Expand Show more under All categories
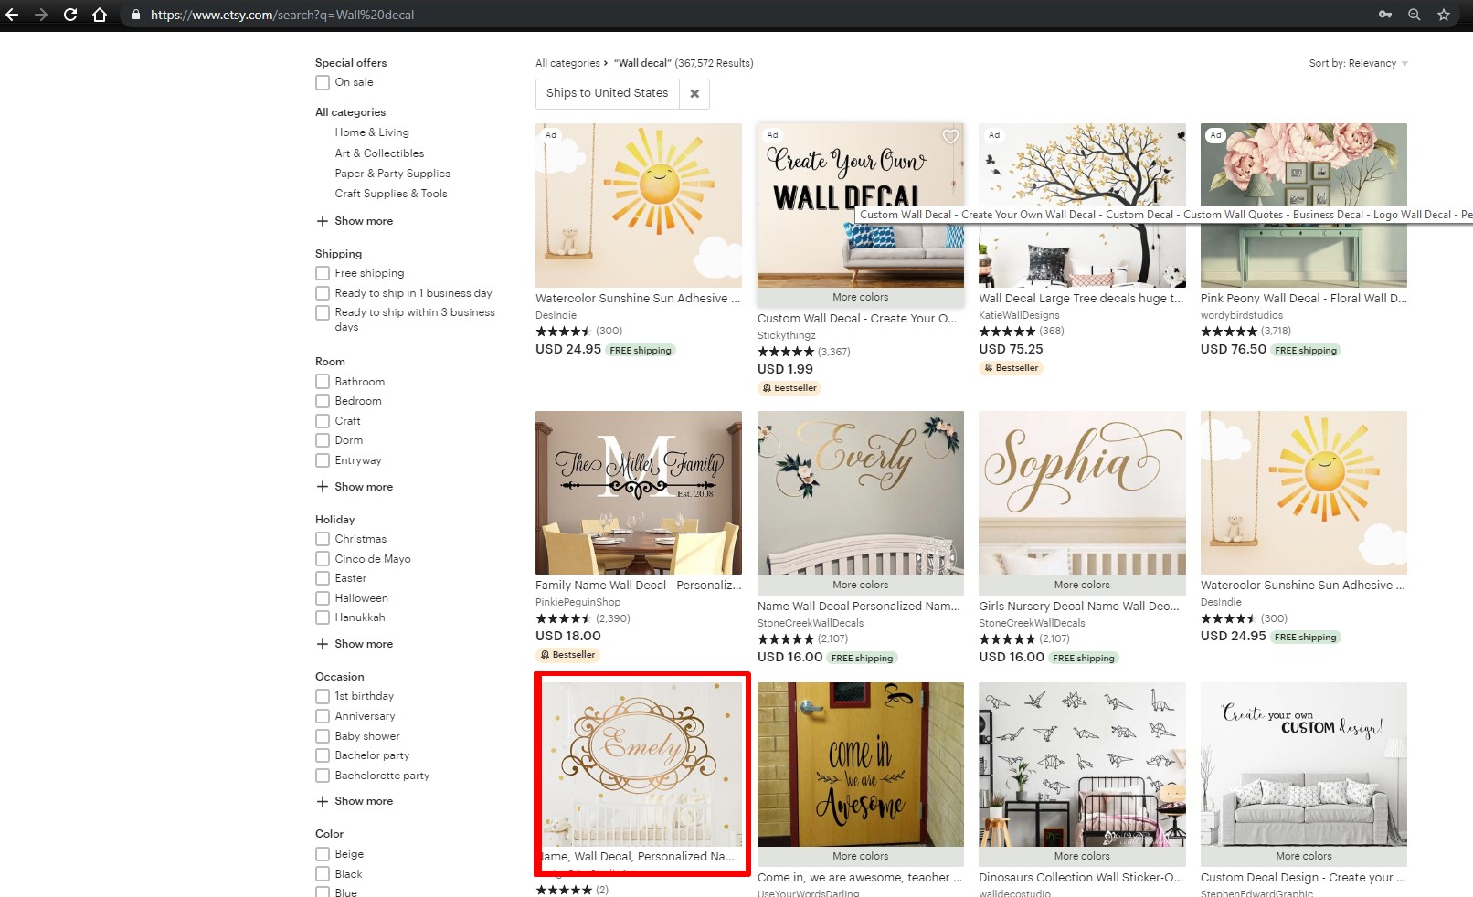The width and height of the screenshot is (1473, 897). click(355, 221)
